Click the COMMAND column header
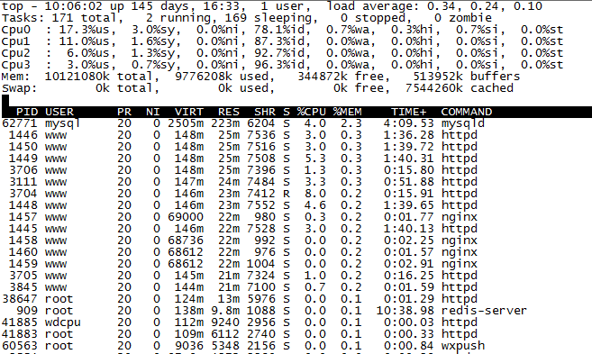This screenshot has width=592, height=354. (x=466, y=112)
